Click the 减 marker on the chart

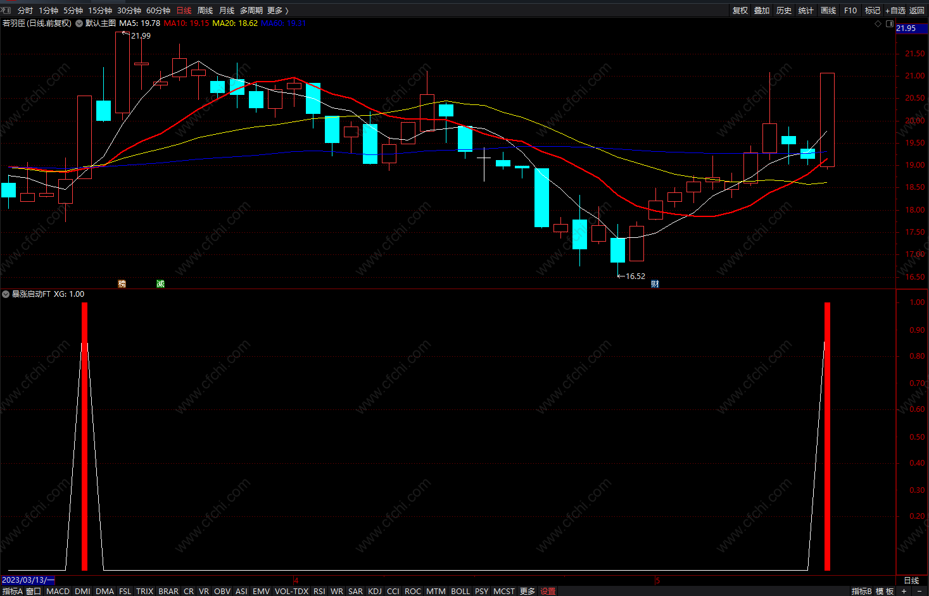coord(160,283)
